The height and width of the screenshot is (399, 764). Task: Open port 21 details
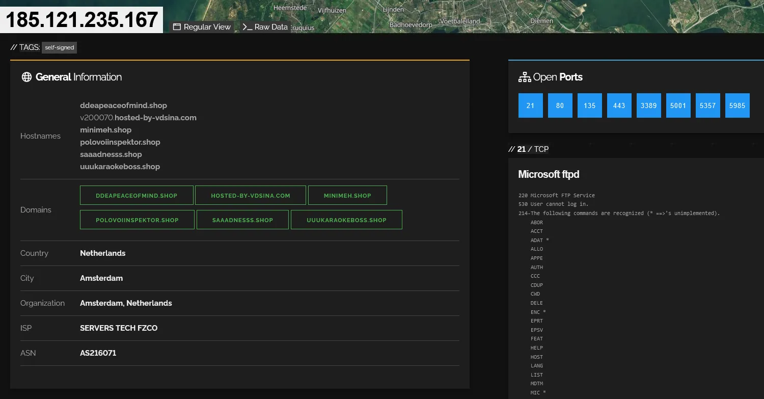pyautogui.click(x=530, y=105)
